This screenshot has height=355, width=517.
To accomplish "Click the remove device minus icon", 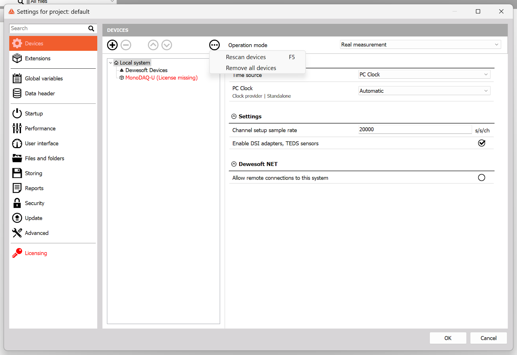I will [x=126, y=45].
